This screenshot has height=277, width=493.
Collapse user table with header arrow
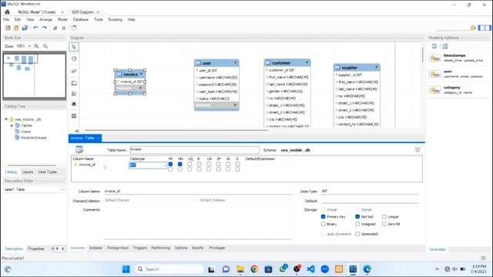tap(235, 63)
